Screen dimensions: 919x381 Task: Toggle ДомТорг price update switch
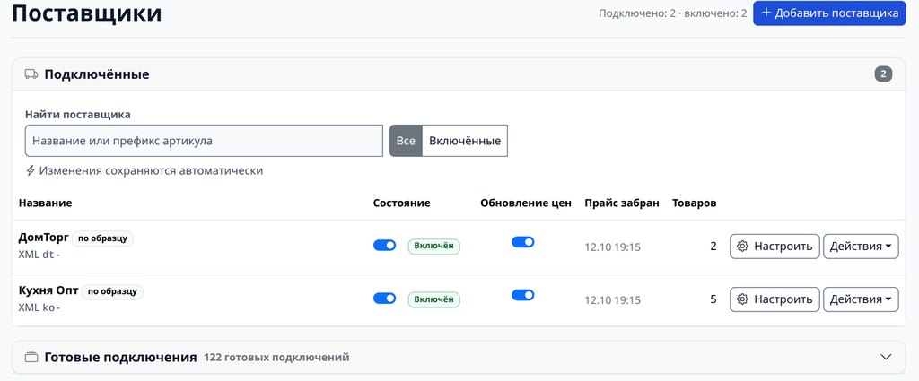tap(523, 242)
